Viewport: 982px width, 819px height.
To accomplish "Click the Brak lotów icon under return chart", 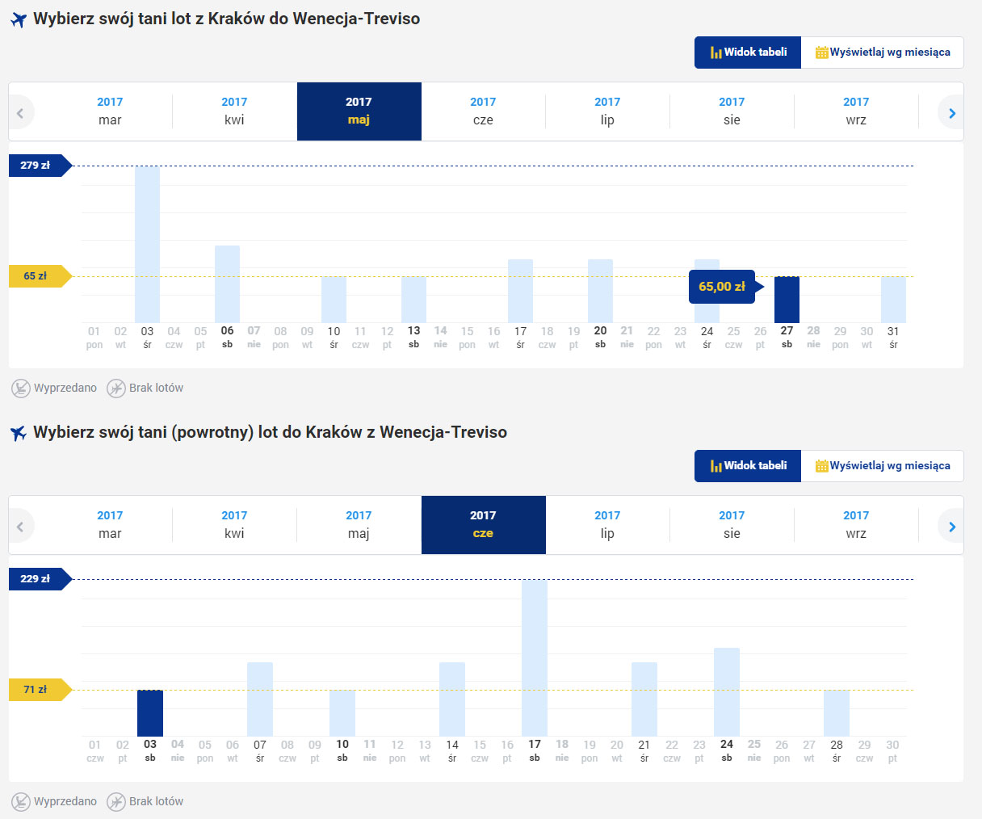I will point(116,802).
